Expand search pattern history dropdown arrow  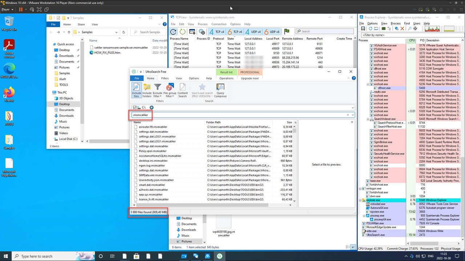(x=352, y=115)
